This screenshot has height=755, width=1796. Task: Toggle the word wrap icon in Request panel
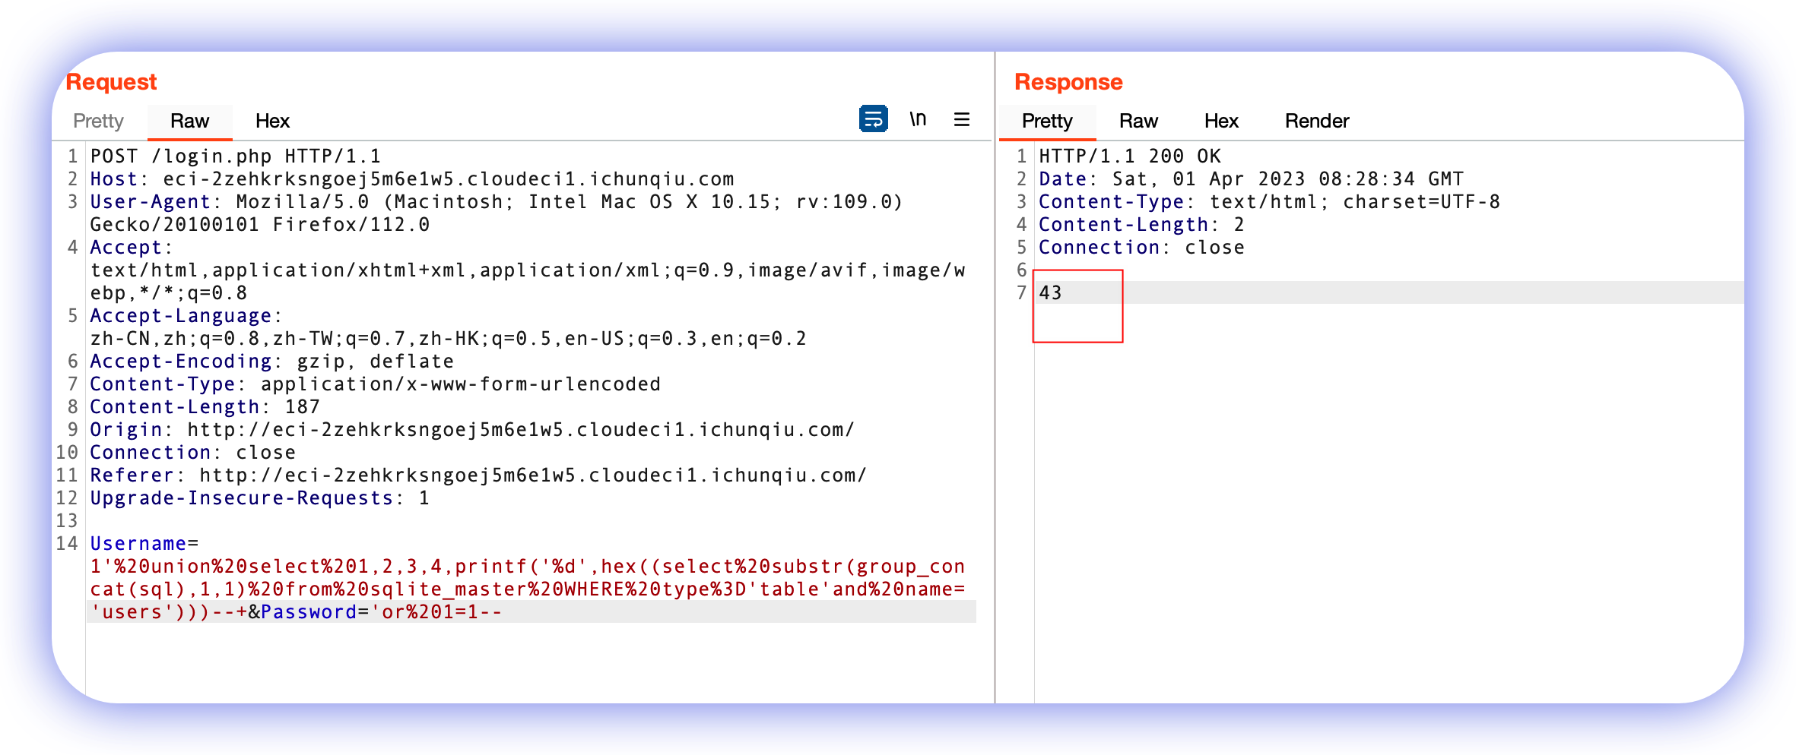[873, 119]
